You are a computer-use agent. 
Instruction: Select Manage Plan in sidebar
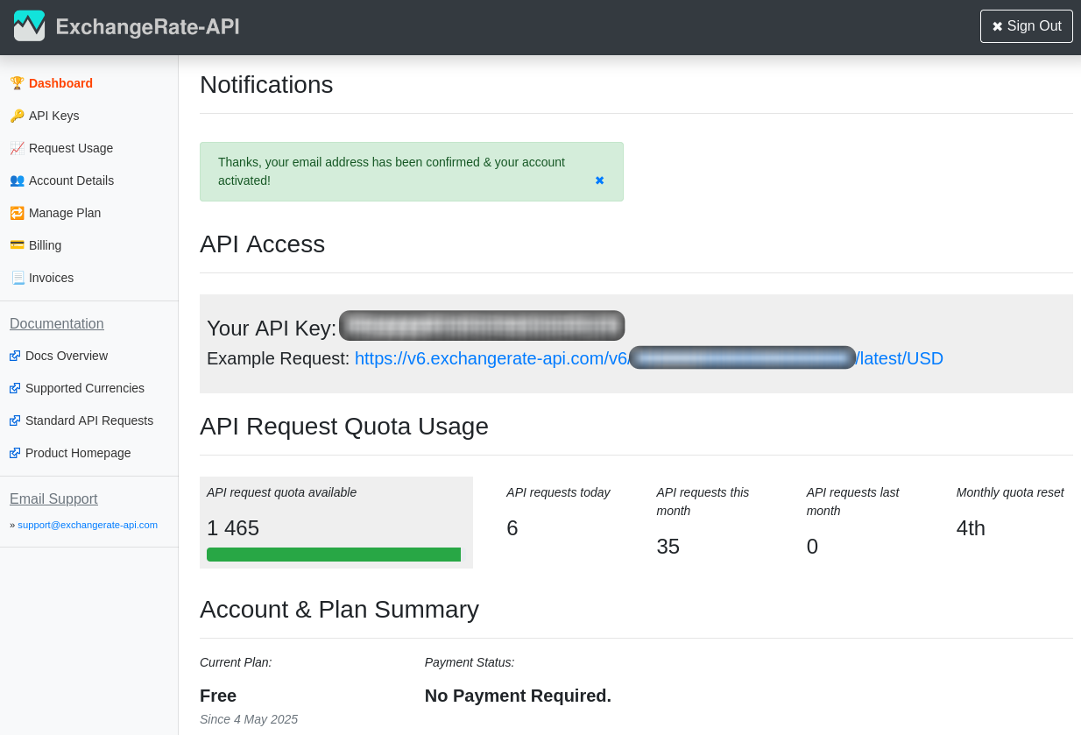(65, 213)
